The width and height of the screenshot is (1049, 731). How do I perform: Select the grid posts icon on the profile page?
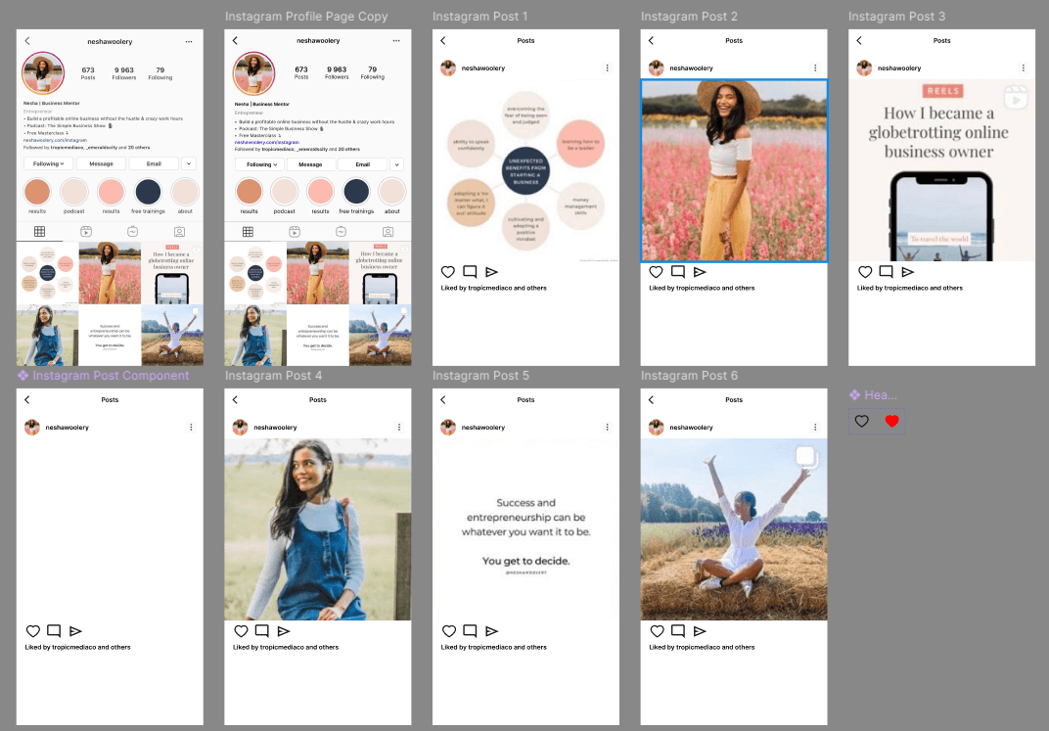click(x=41, y=231)
